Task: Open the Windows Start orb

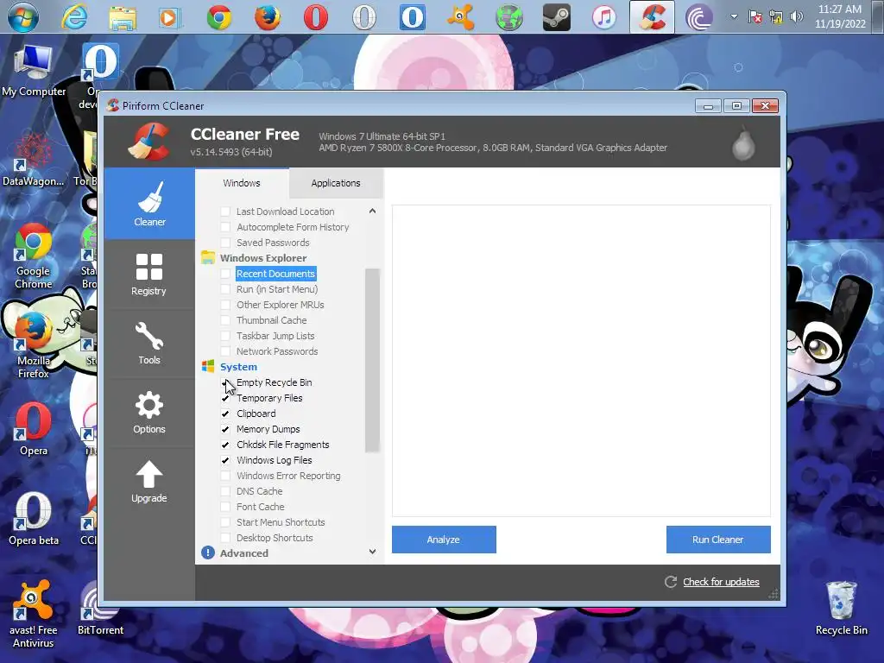Action: pos(23,17)
